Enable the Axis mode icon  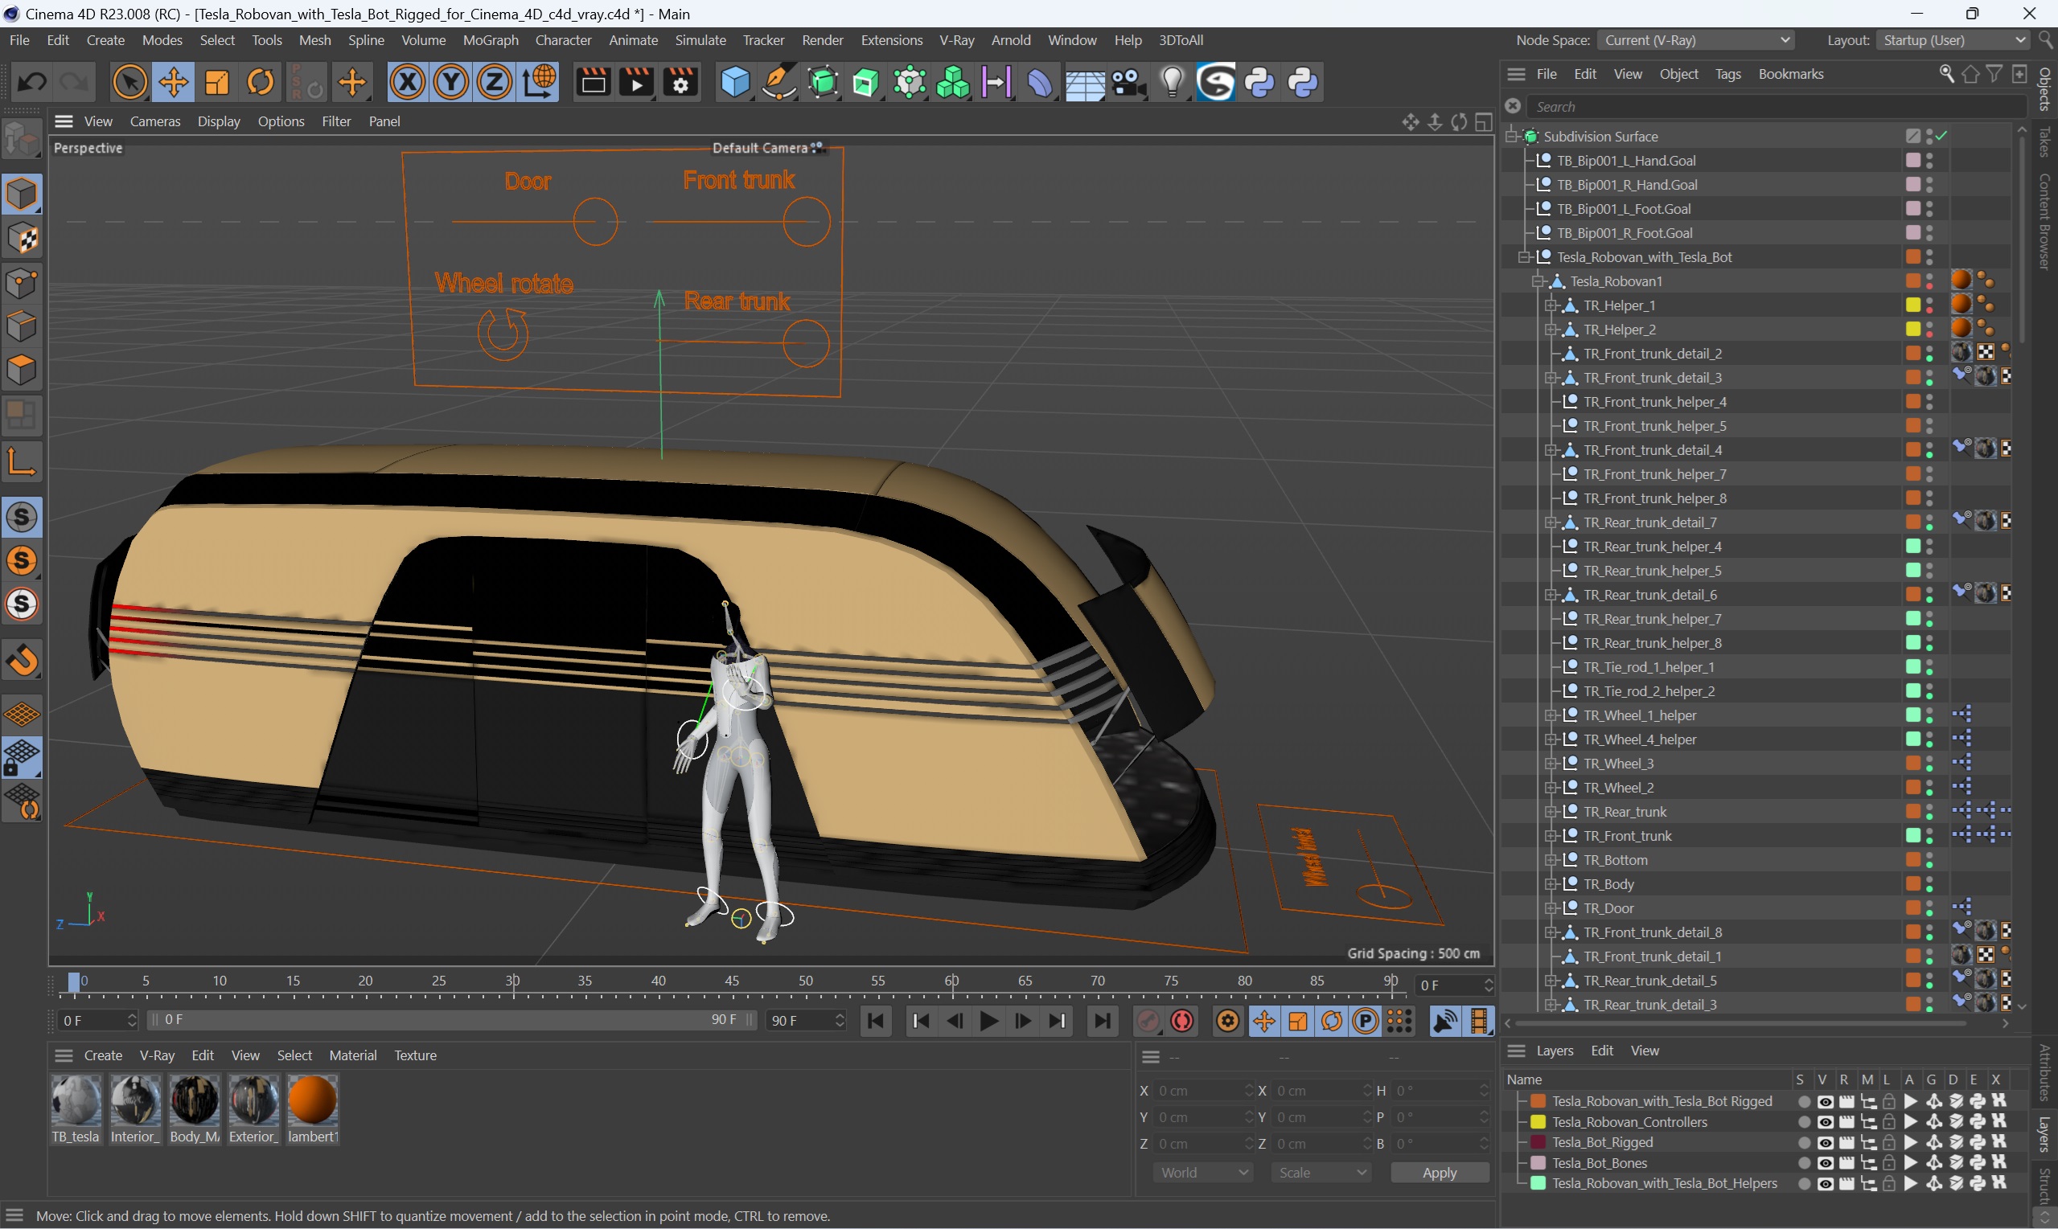tap(23, 461)
